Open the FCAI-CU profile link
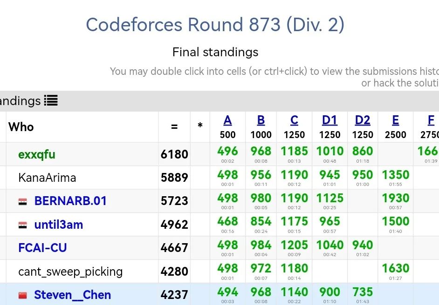The image size is (439, 305). (x=42, y=248)
